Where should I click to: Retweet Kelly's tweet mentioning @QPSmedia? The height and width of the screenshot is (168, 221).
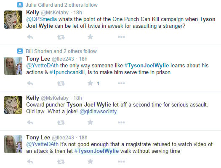coord(61,37)
